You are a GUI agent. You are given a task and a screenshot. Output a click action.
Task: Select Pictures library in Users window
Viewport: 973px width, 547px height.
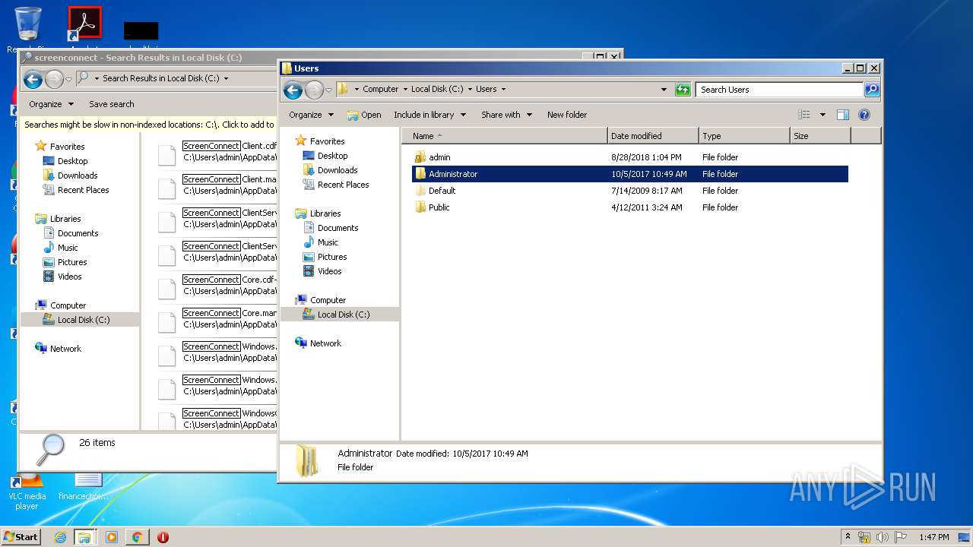332,257
